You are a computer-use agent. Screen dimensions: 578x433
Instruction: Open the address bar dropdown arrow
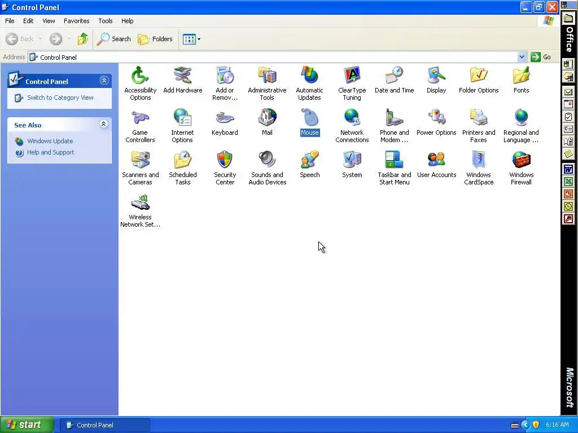tap(522, 57)
